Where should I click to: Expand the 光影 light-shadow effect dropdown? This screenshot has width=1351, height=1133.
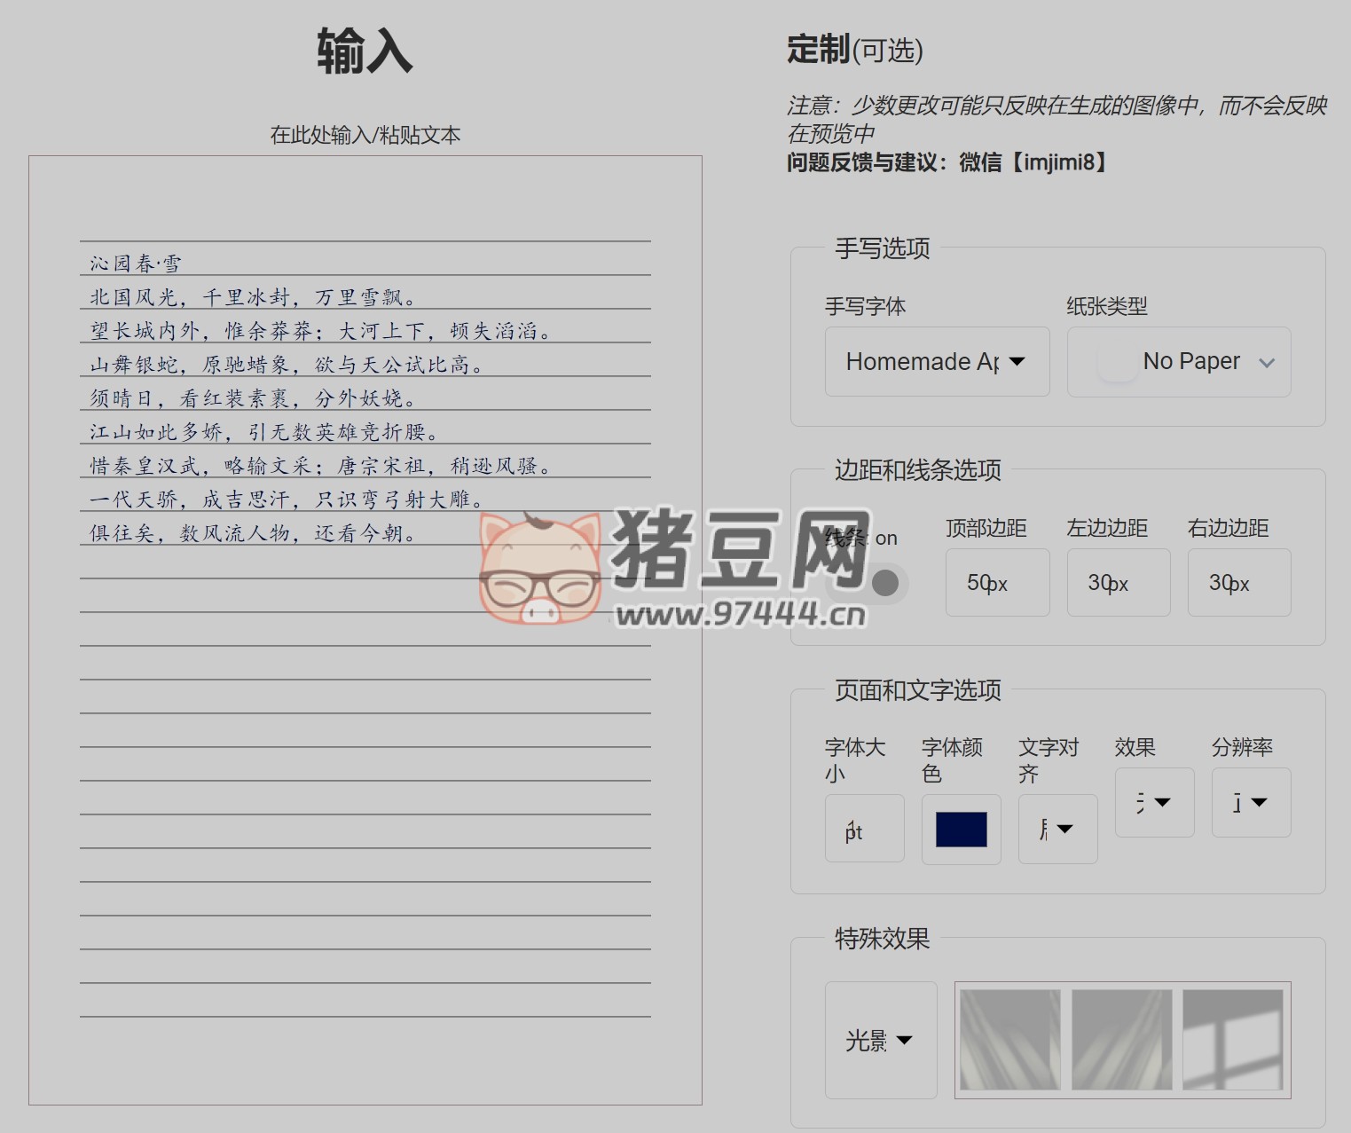pos(880,1039)
